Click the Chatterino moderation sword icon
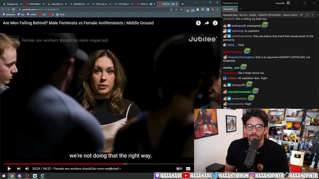Image resolution: width=319 pixels, height=179 pixels. coord(301,15)
